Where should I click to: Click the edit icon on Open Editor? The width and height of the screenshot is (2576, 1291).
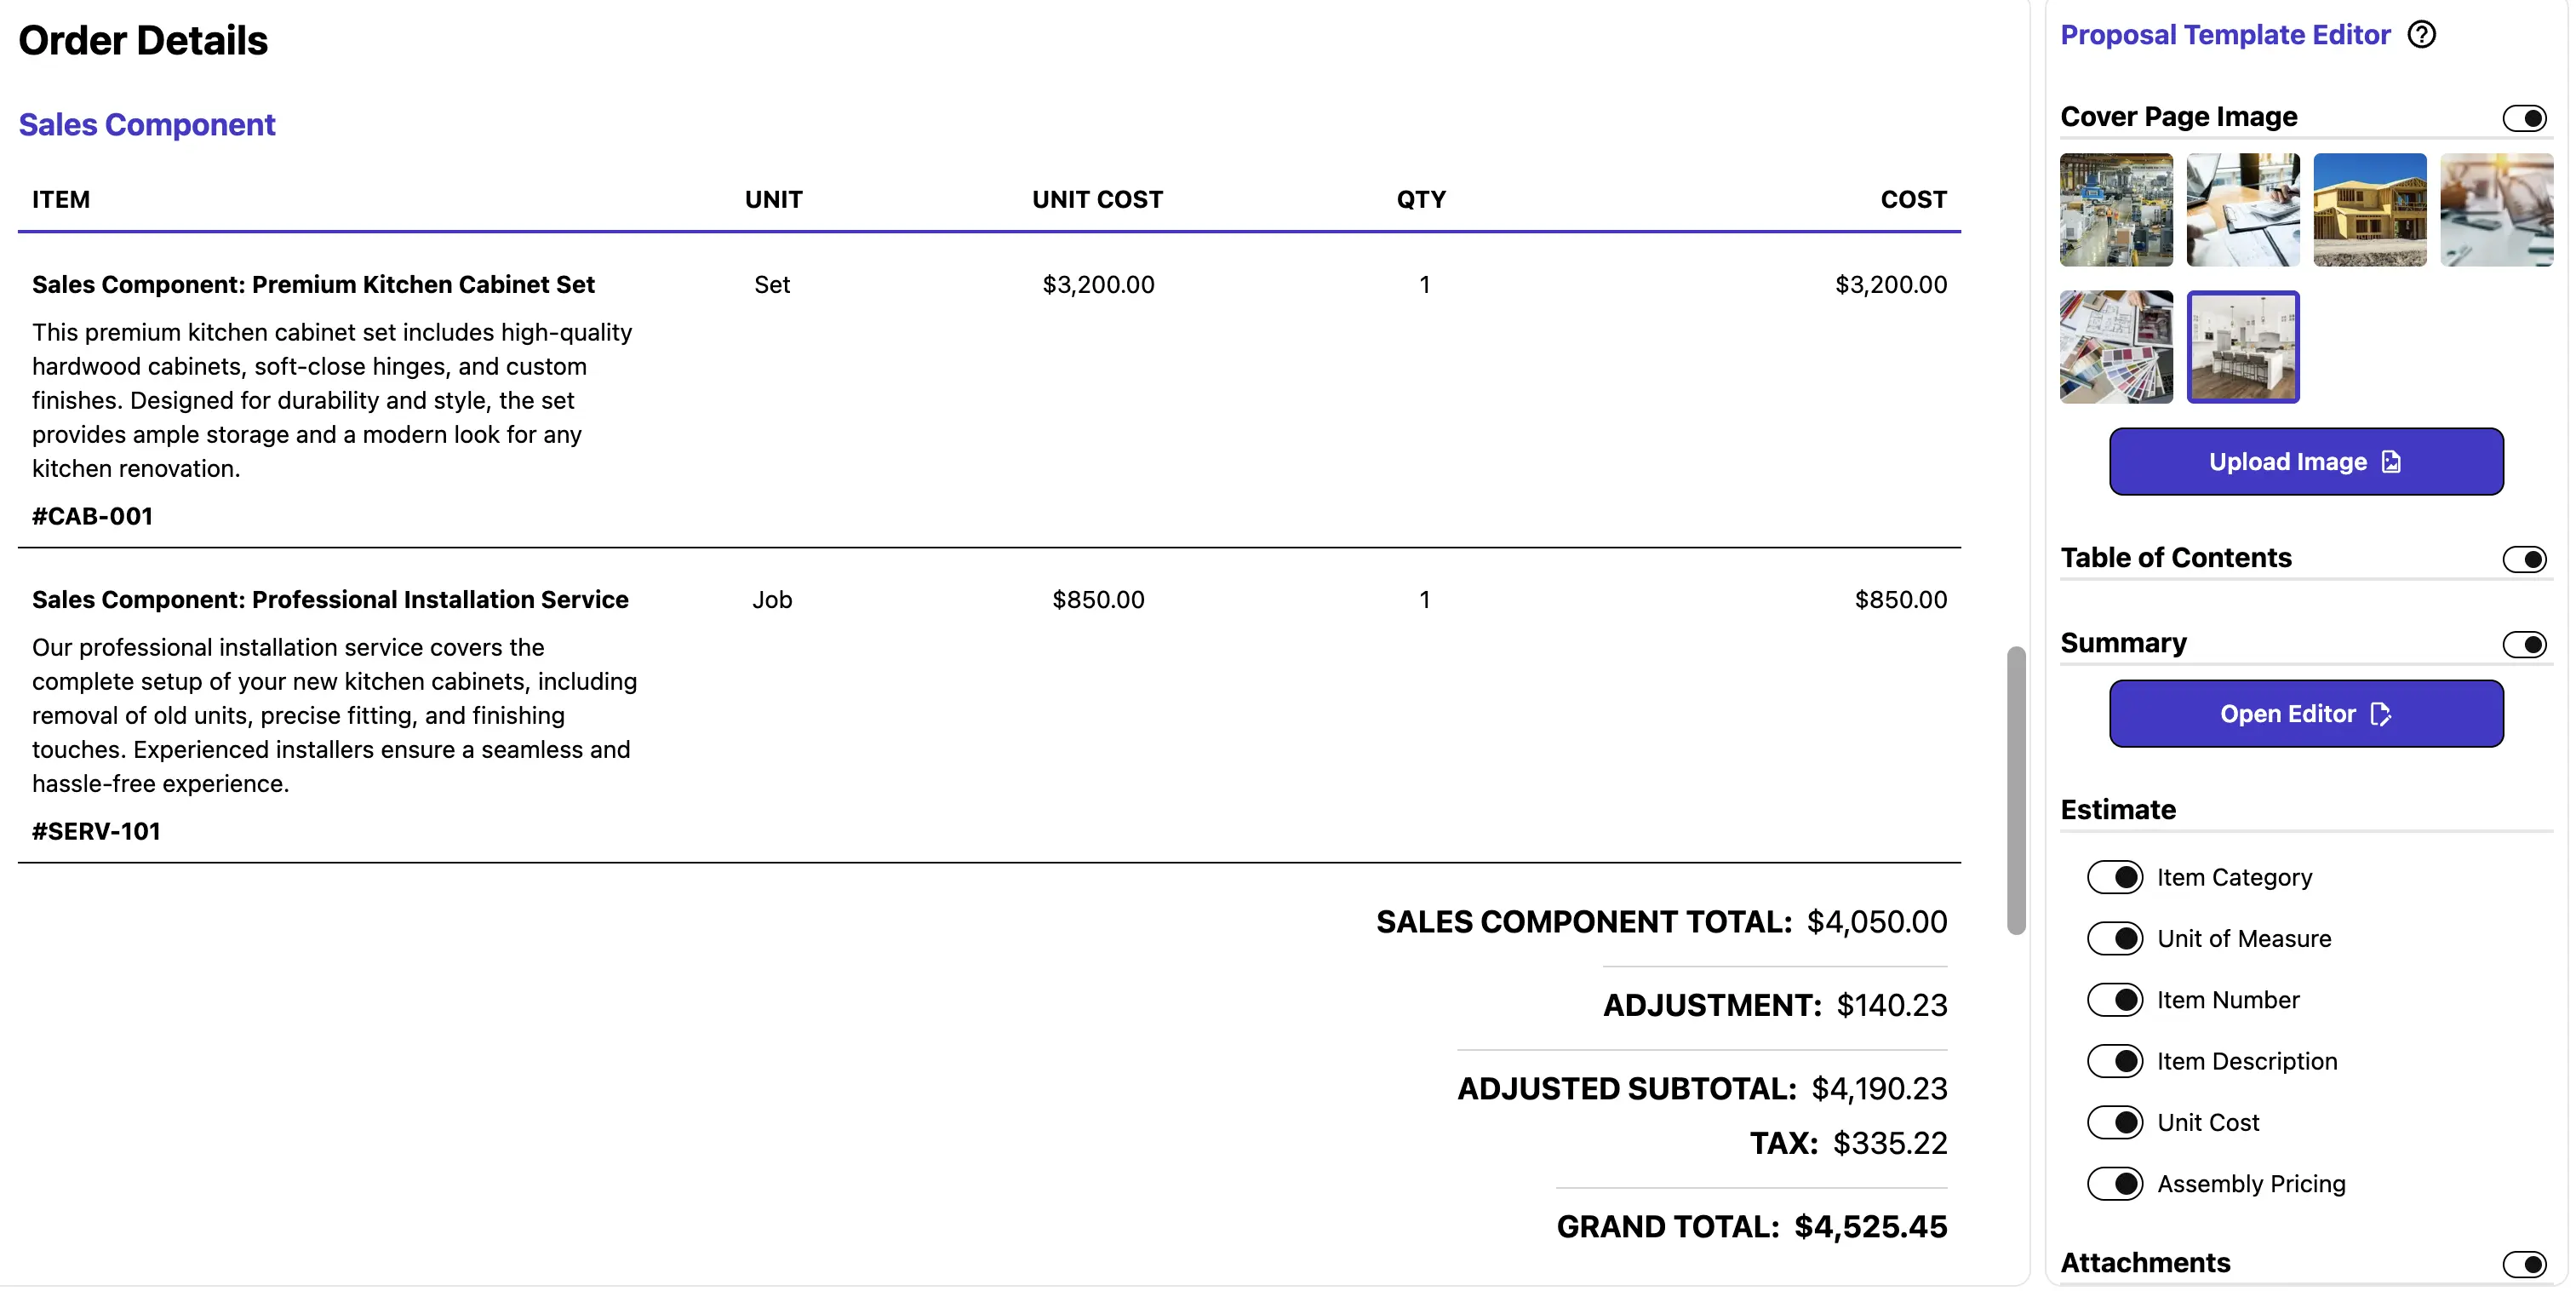pos(2380,714)
